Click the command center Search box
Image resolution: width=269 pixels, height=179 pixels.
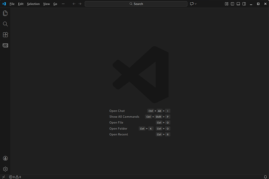point(136,4)
